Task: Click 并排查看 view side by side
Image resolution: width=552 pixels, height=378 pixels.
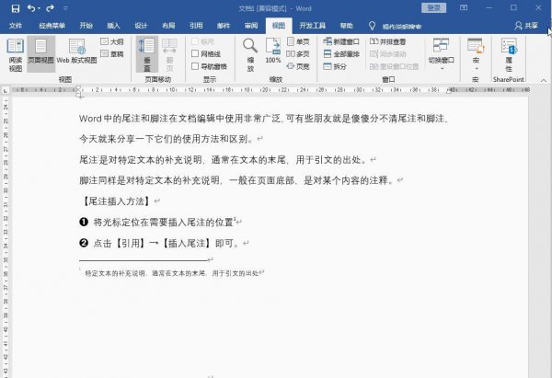Action: pyautogui.click(x=388, y=41)
